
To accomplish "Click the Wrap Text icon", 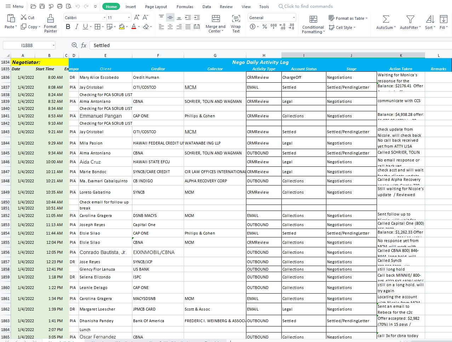I will click(x=236, y=19).
